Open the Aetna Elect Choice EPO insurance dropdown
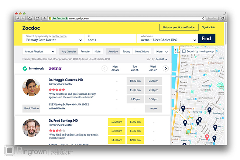This screenshot has height=160, width=240. [x=167, y=38]
